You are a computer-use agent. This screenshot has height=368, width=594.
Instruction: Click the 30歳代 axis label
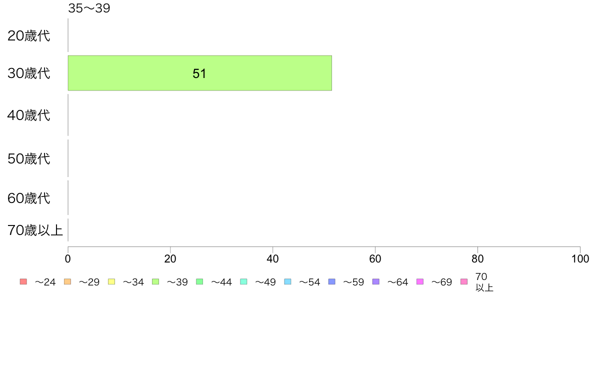(x=29, y=73)
